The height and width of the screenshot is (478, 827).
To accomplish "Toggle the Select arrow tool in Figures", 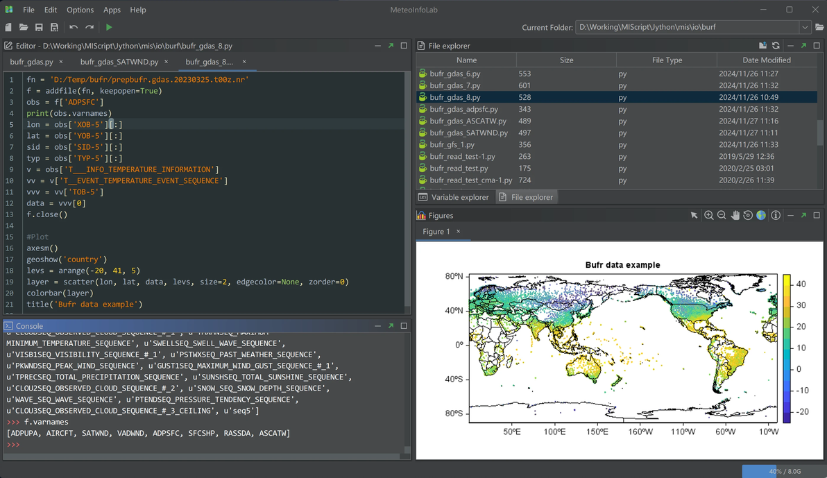I will 694,216.
